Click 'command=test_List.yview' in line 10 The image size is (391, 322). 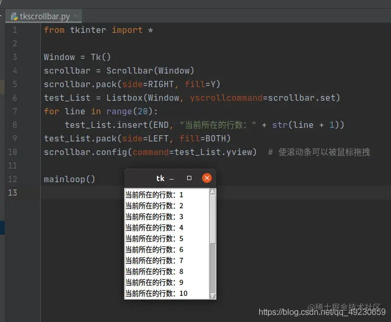coord(192,152)
